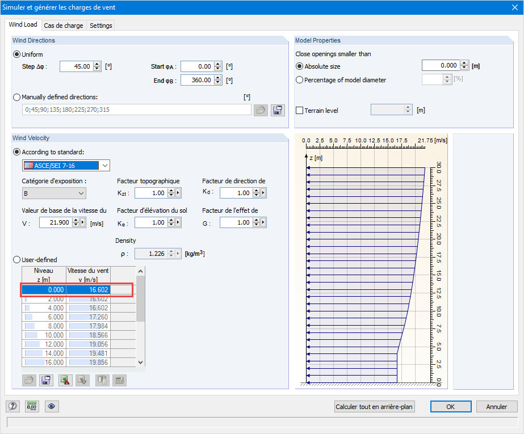Confirm the dialog with OK
Image resolution: width=524 pixels, height=434 pixels.
pyautogui.click(x=451, y=407)
